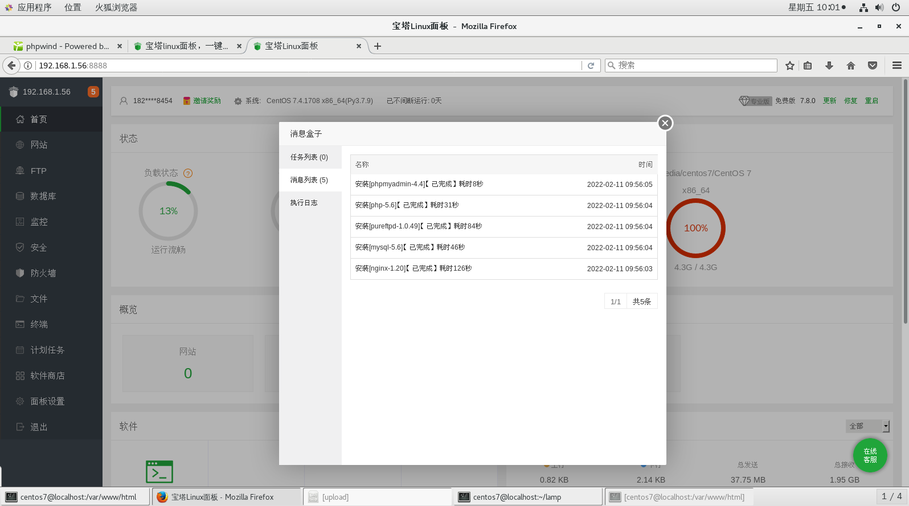The image size is (909, 506).
Task: Open the 计划任务 calendar icon
Action: point(20,350)
